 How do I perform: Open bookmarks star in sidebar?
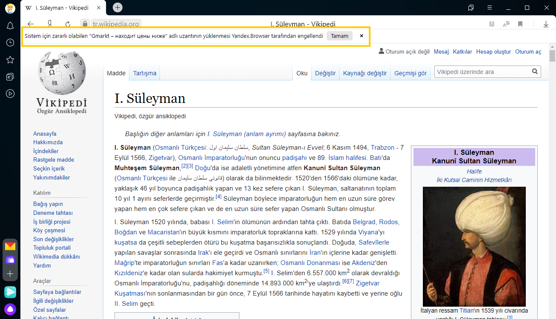(10, 60)
